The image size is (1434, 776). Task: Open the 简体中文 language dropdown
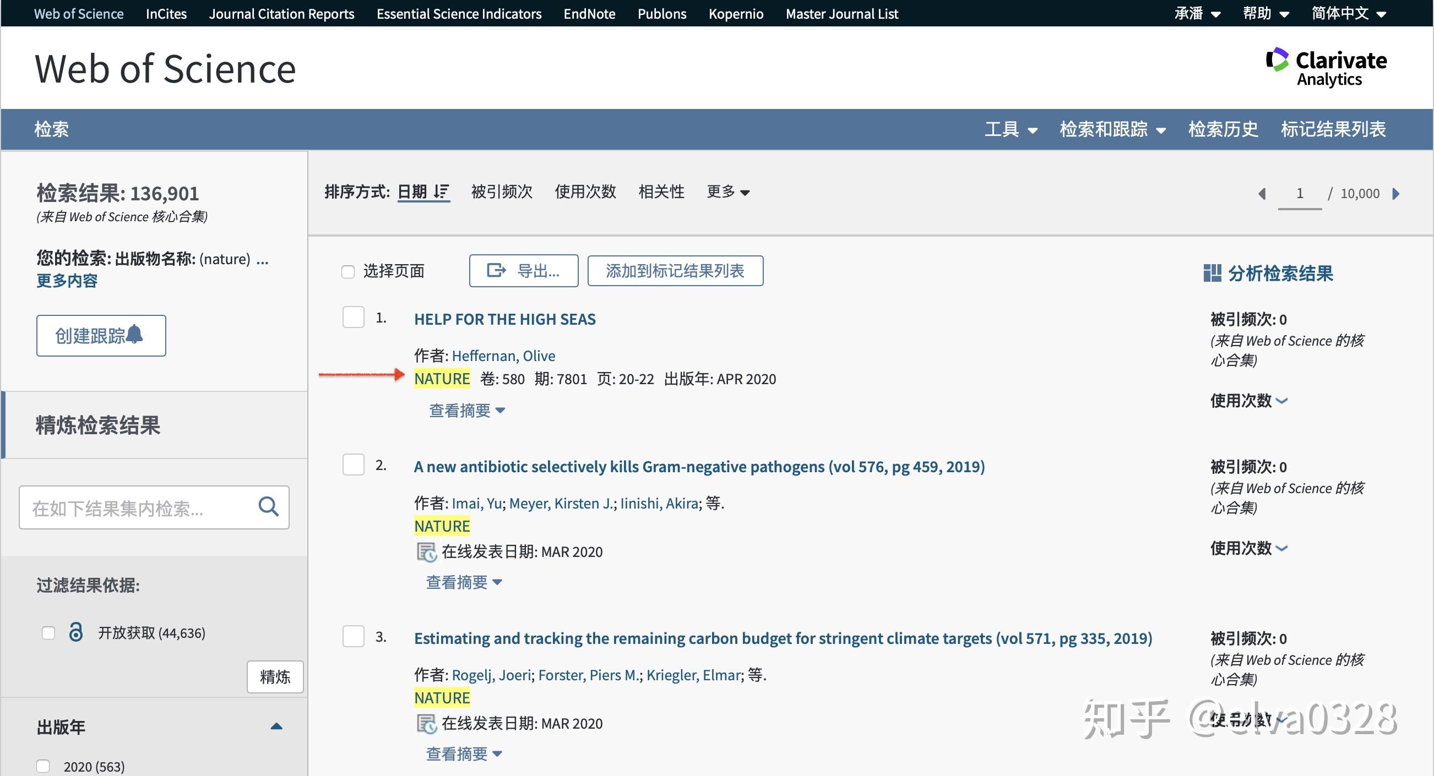pyautogui.click(x=1348, y=13)
